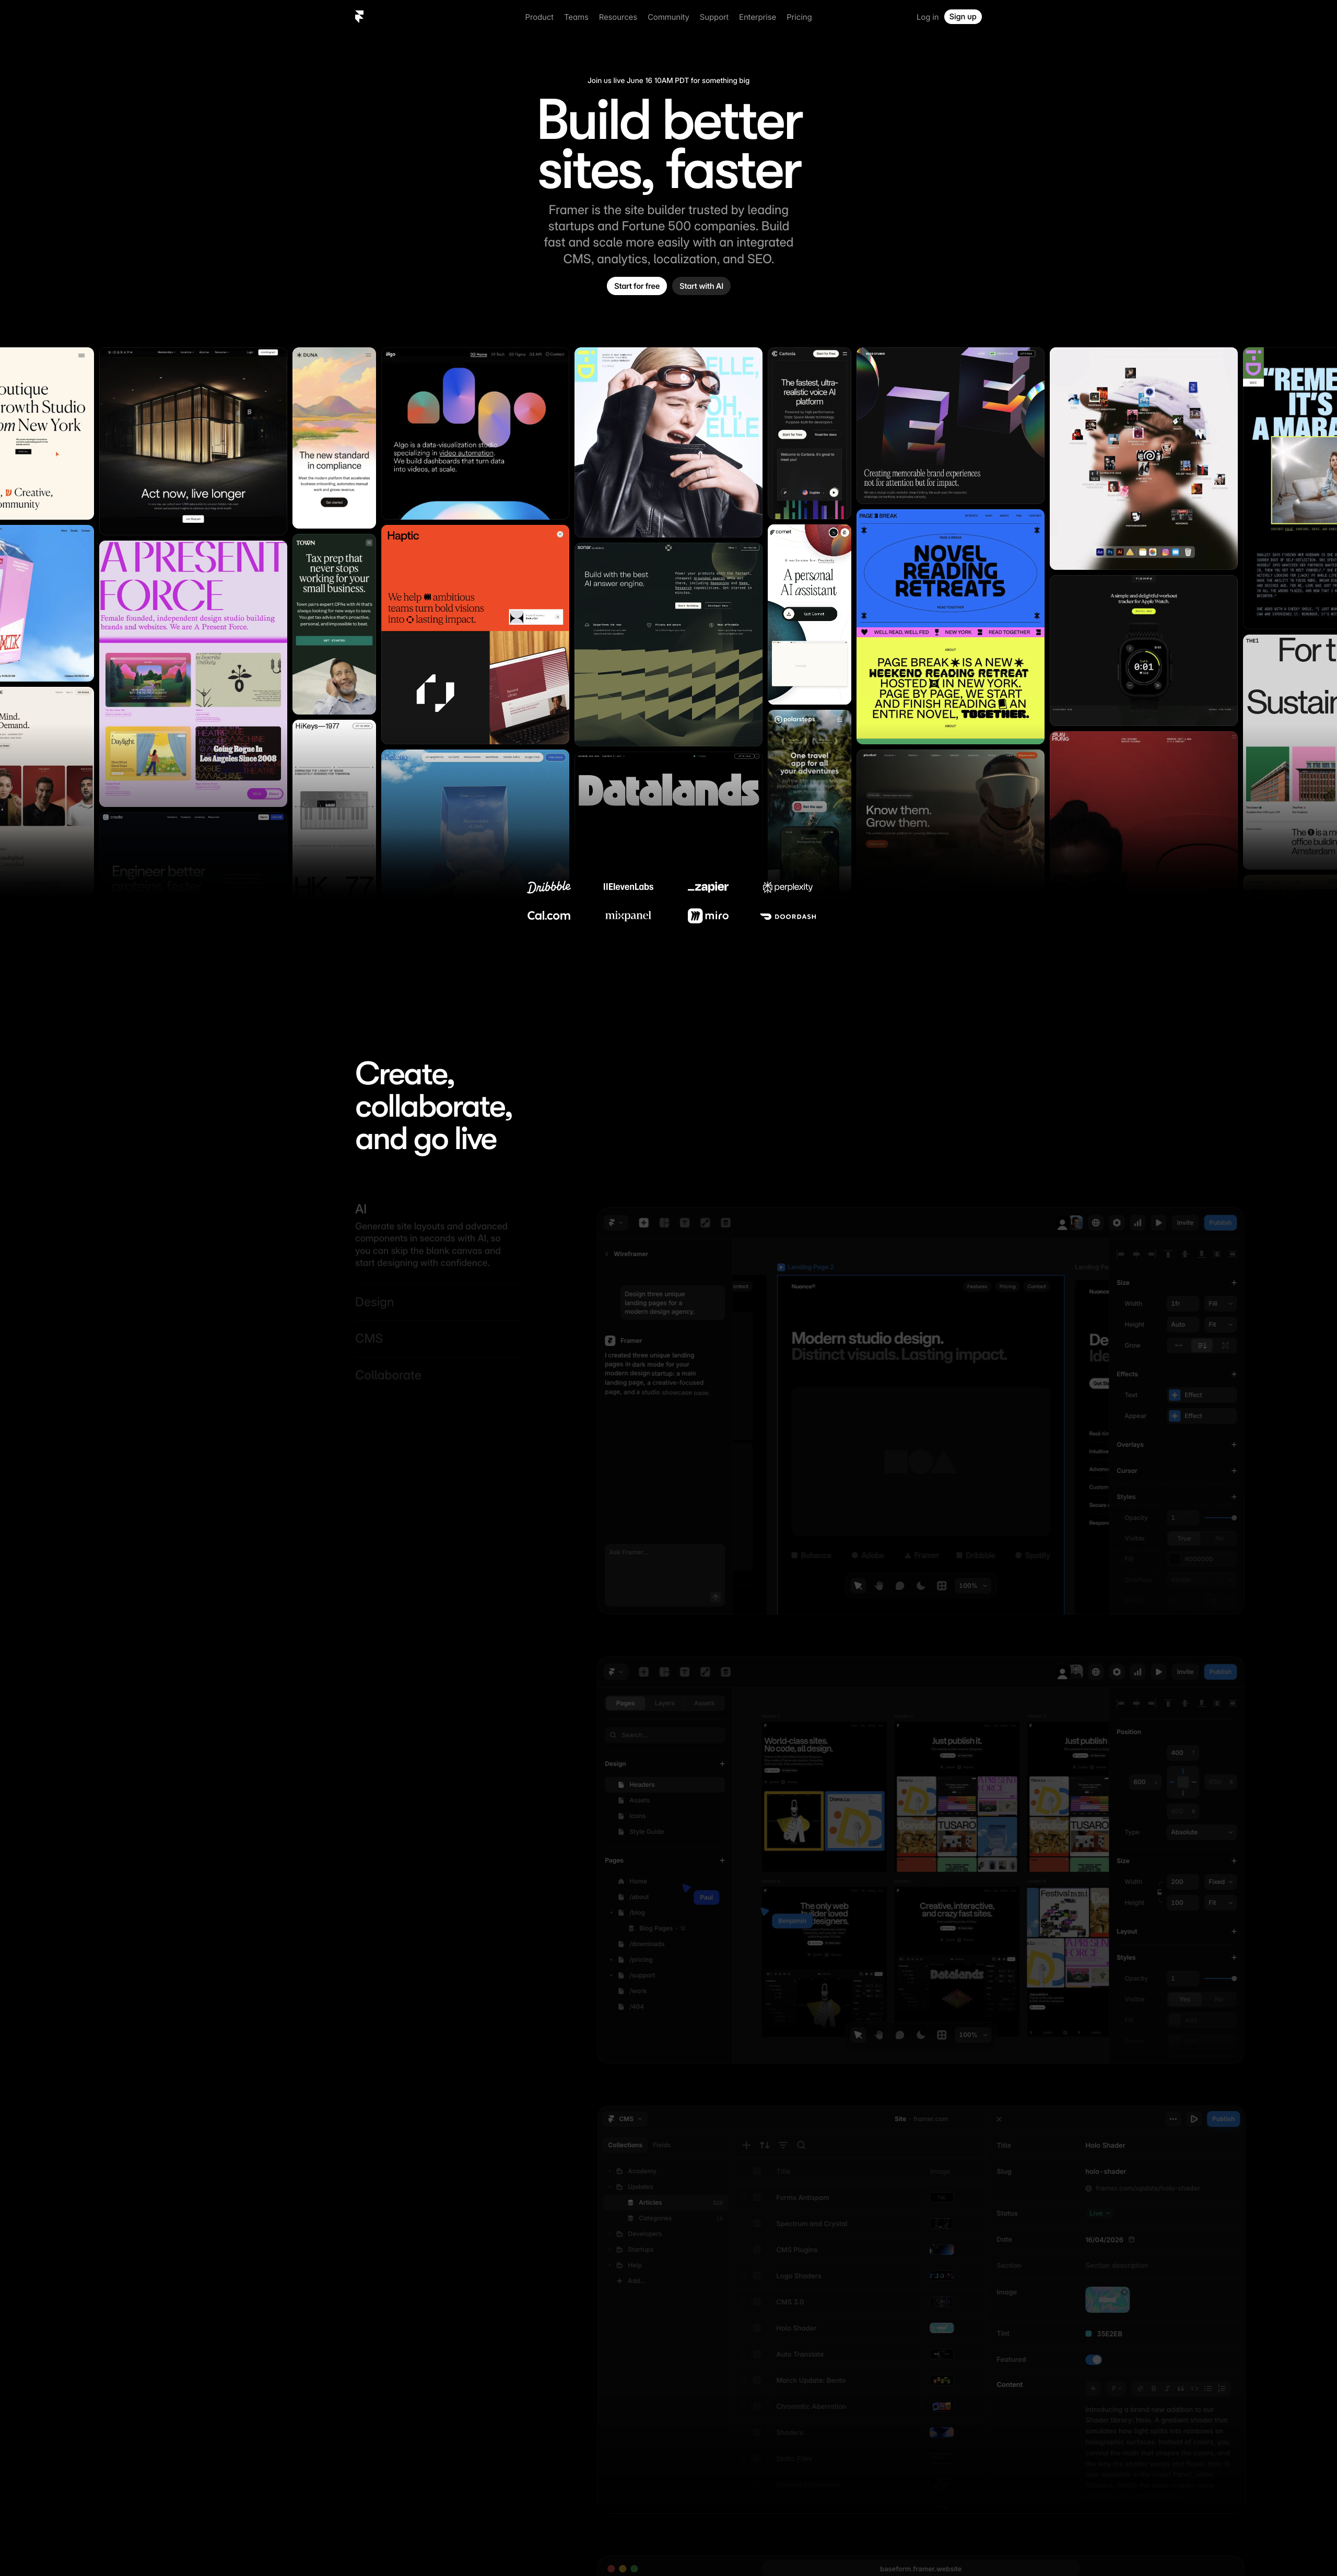Click search magnifier icon in CMS mockup toolbar
Image resolution: width=1337 pixels, height=2576 pixels.
pyautogui.click(x=801, y=2145)
